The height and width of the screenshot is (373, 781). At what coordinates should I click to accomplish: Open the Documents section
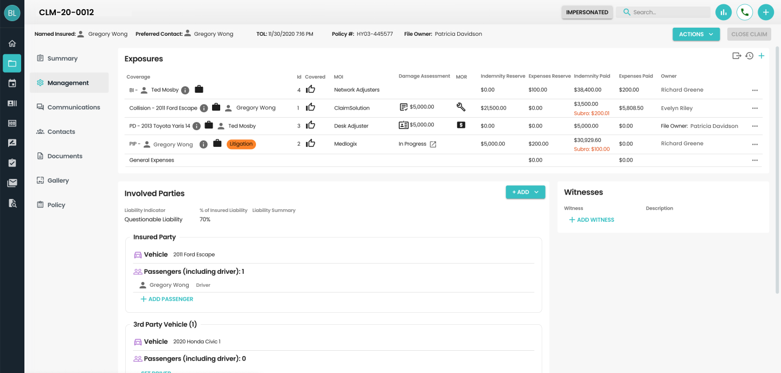[65, 156]
